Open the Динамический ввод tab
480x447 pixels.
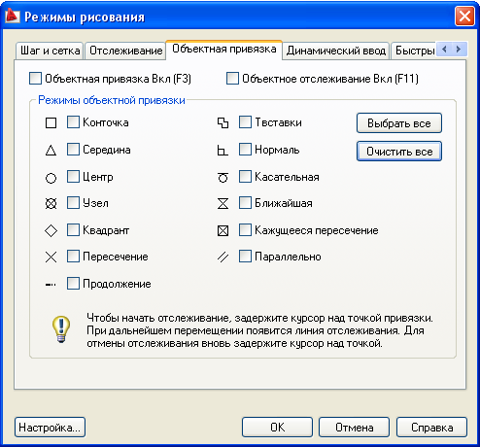[x=336, y=51]
